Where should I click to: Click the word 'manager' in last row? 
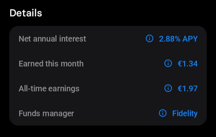tap(58, 114)
